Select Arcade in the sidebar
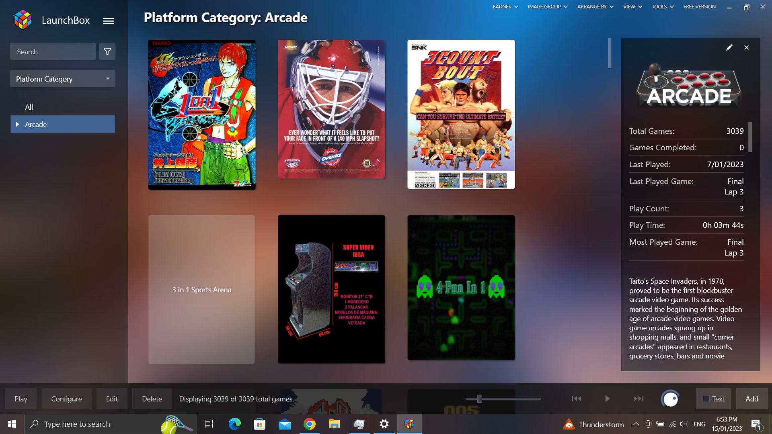Viewport: 772px width, 434px height. tap(63, 124)
